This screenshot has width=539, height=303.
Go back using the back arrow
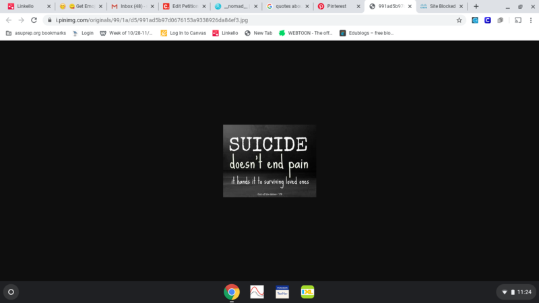point(8,20)
